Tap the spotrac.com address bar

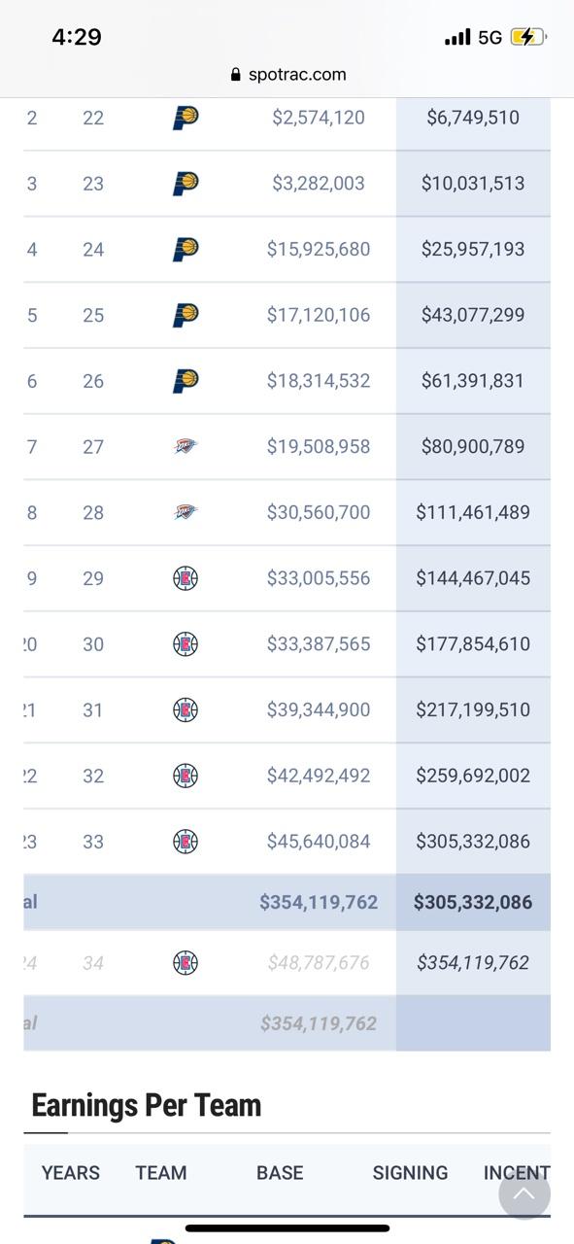287,74
